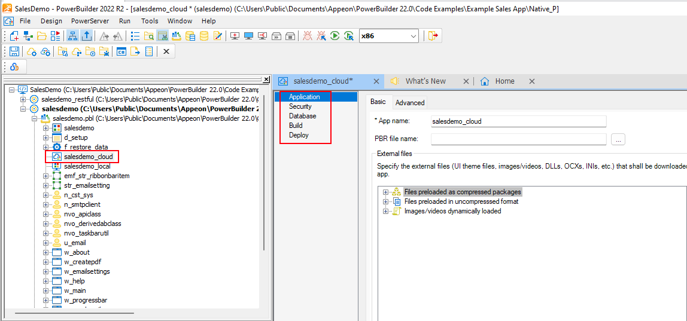Click the Save floppy disk icon

[14, 51]
